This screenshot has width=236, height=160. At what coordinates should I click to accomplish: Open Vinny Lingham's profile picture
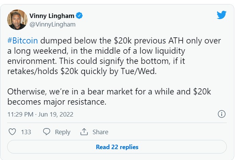point(17,20)
